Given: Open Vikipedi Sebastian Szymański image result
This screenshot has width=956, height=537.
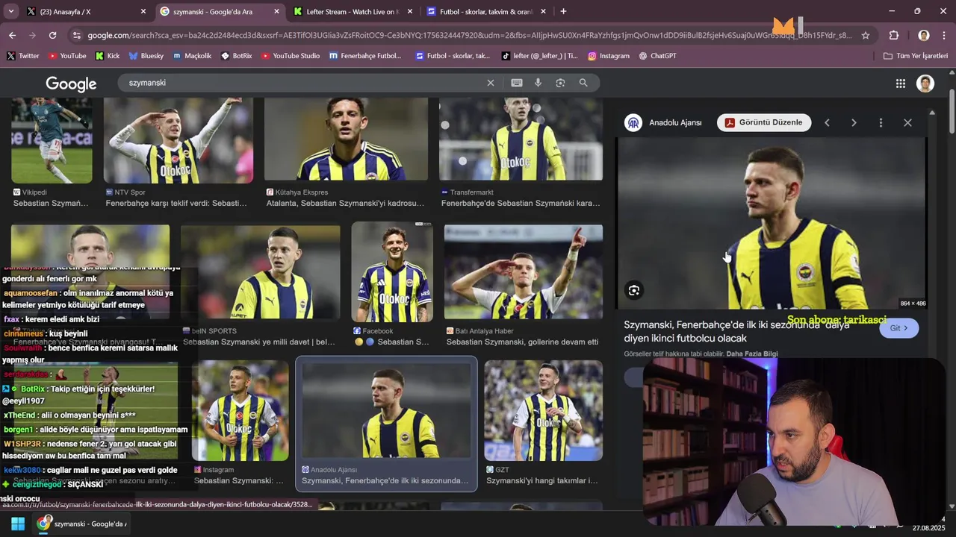Looking at the screenshot, I should (52, 140).
